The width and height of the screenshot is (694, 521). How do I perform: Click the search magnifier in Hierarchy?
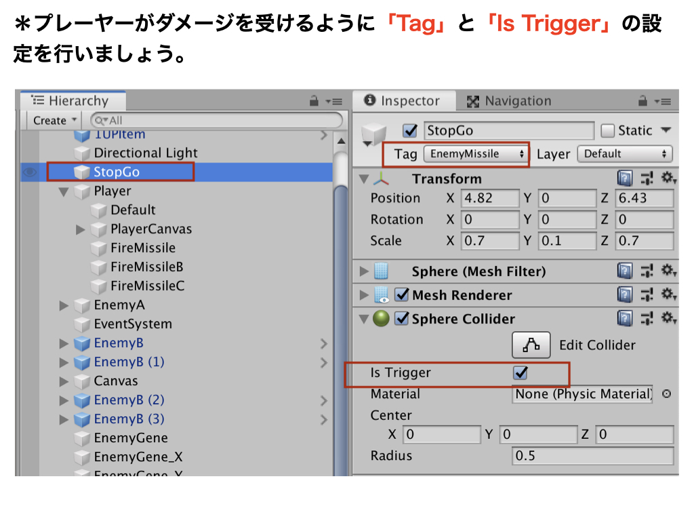(101, 121)
